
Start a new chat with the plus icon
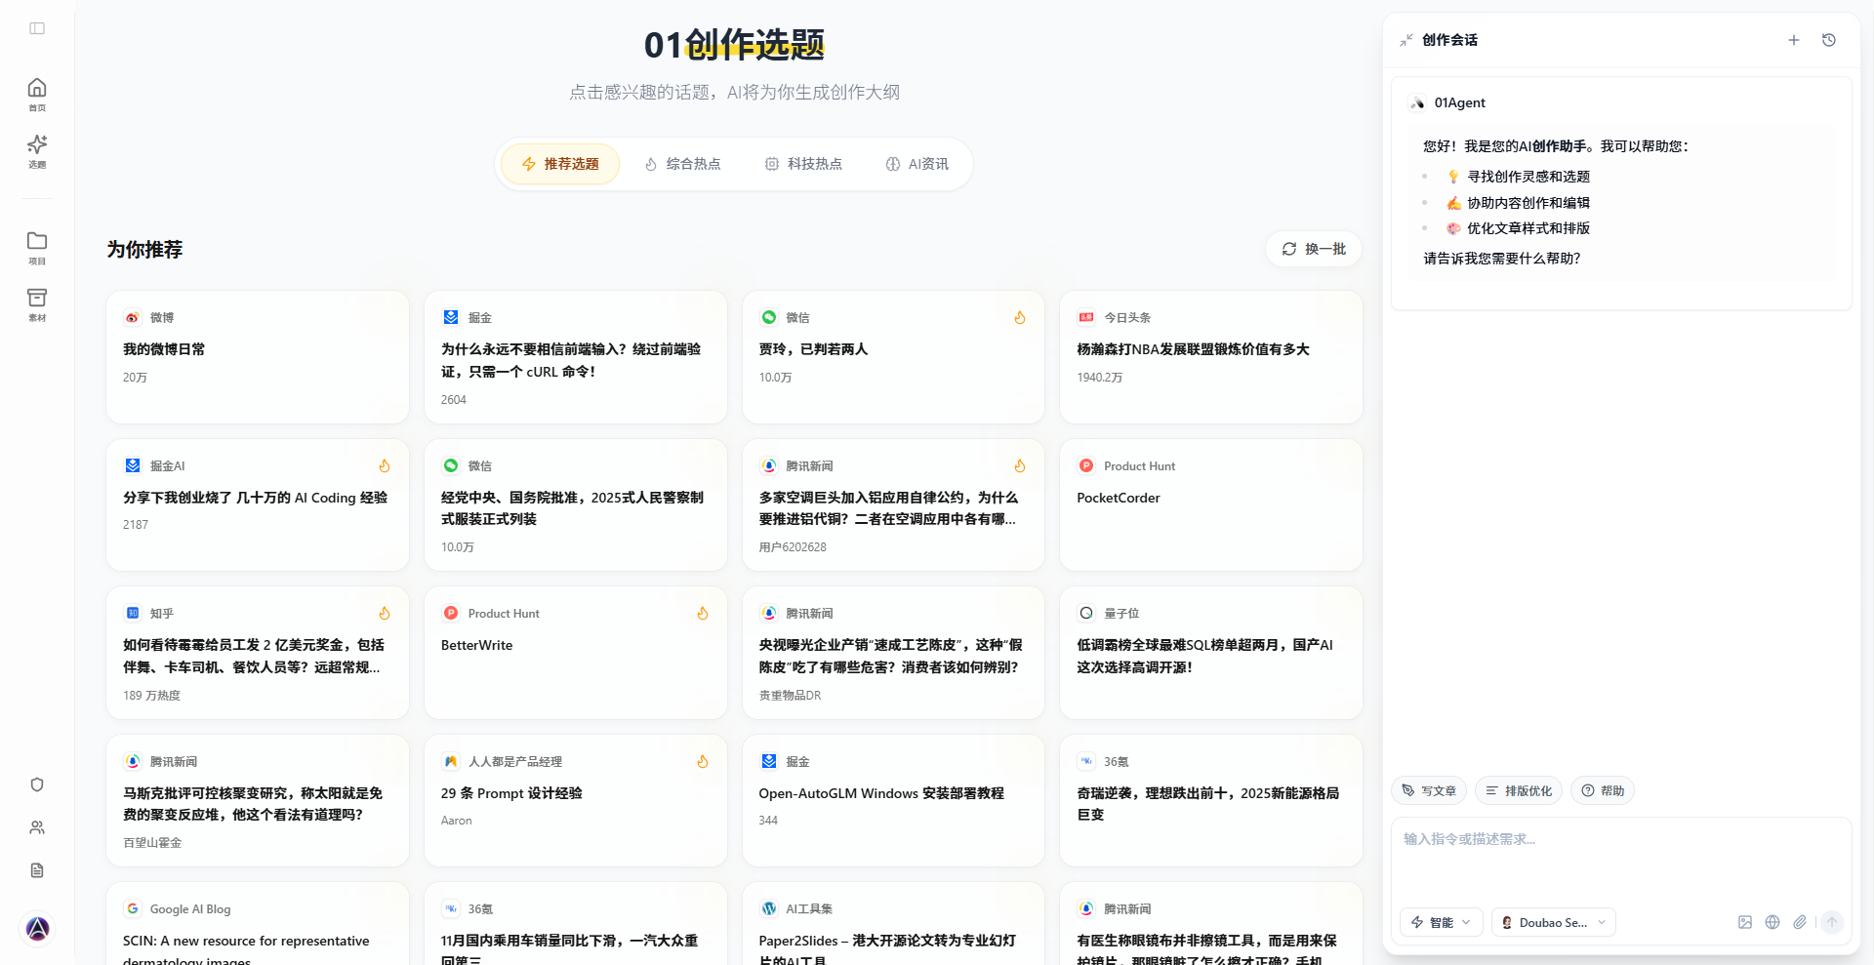[x=1793, y=40]
